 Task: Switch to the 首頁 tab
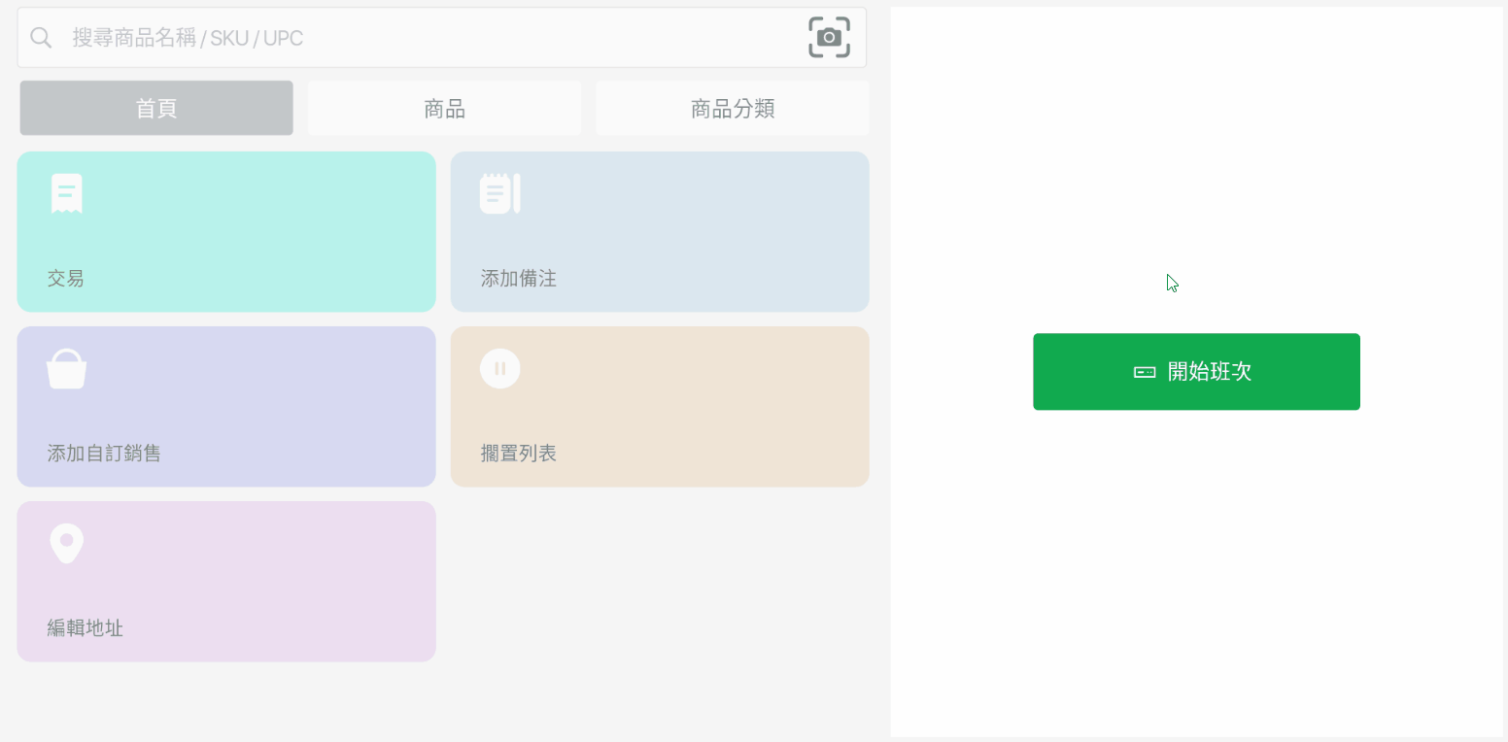tap(156, 108)
